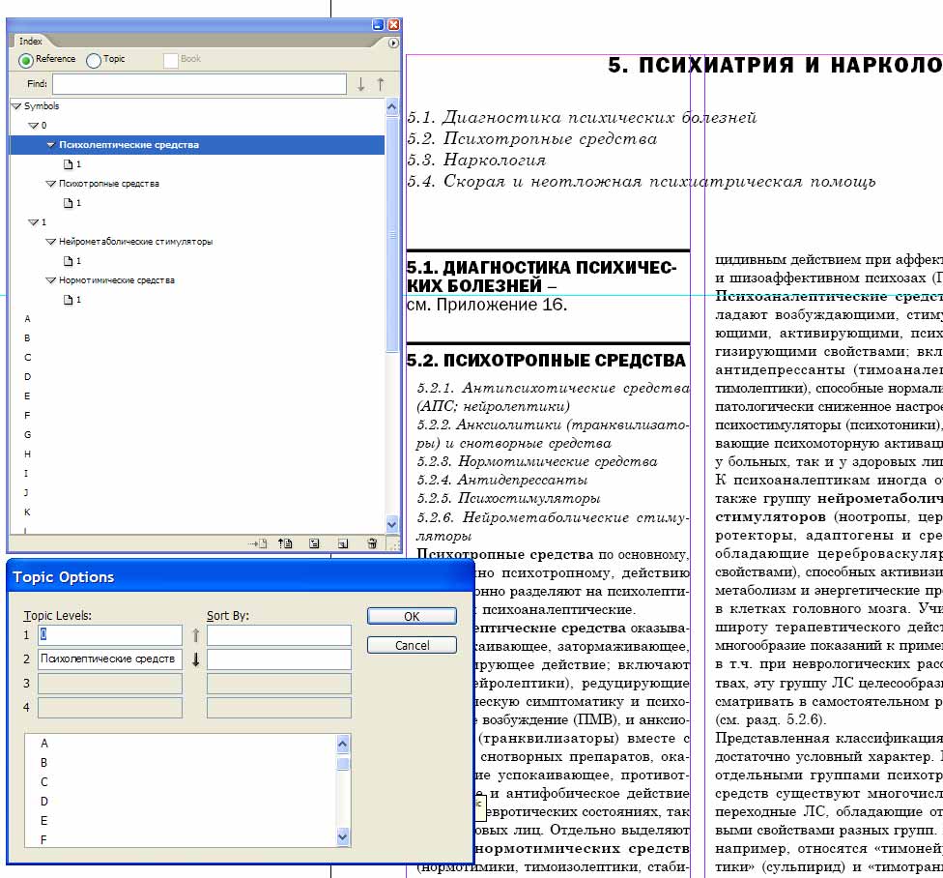
Task: Click the Go to Selected Marker icon
Action: click(x=258, y=543)
